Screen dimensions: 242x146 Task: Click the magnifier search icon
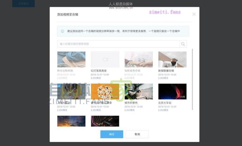point(183,44)
